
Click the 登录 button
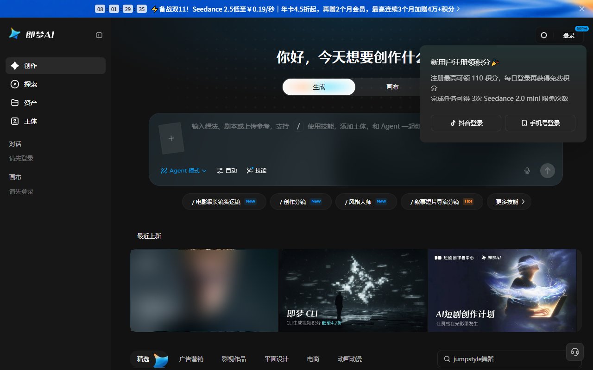[569, 36]
